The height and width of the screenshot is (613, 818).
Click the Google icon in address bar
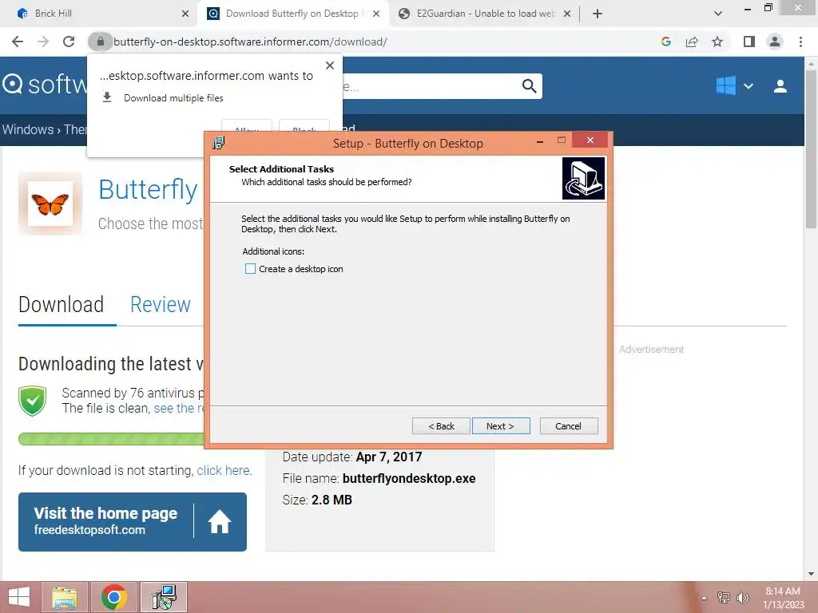point(665,42)
